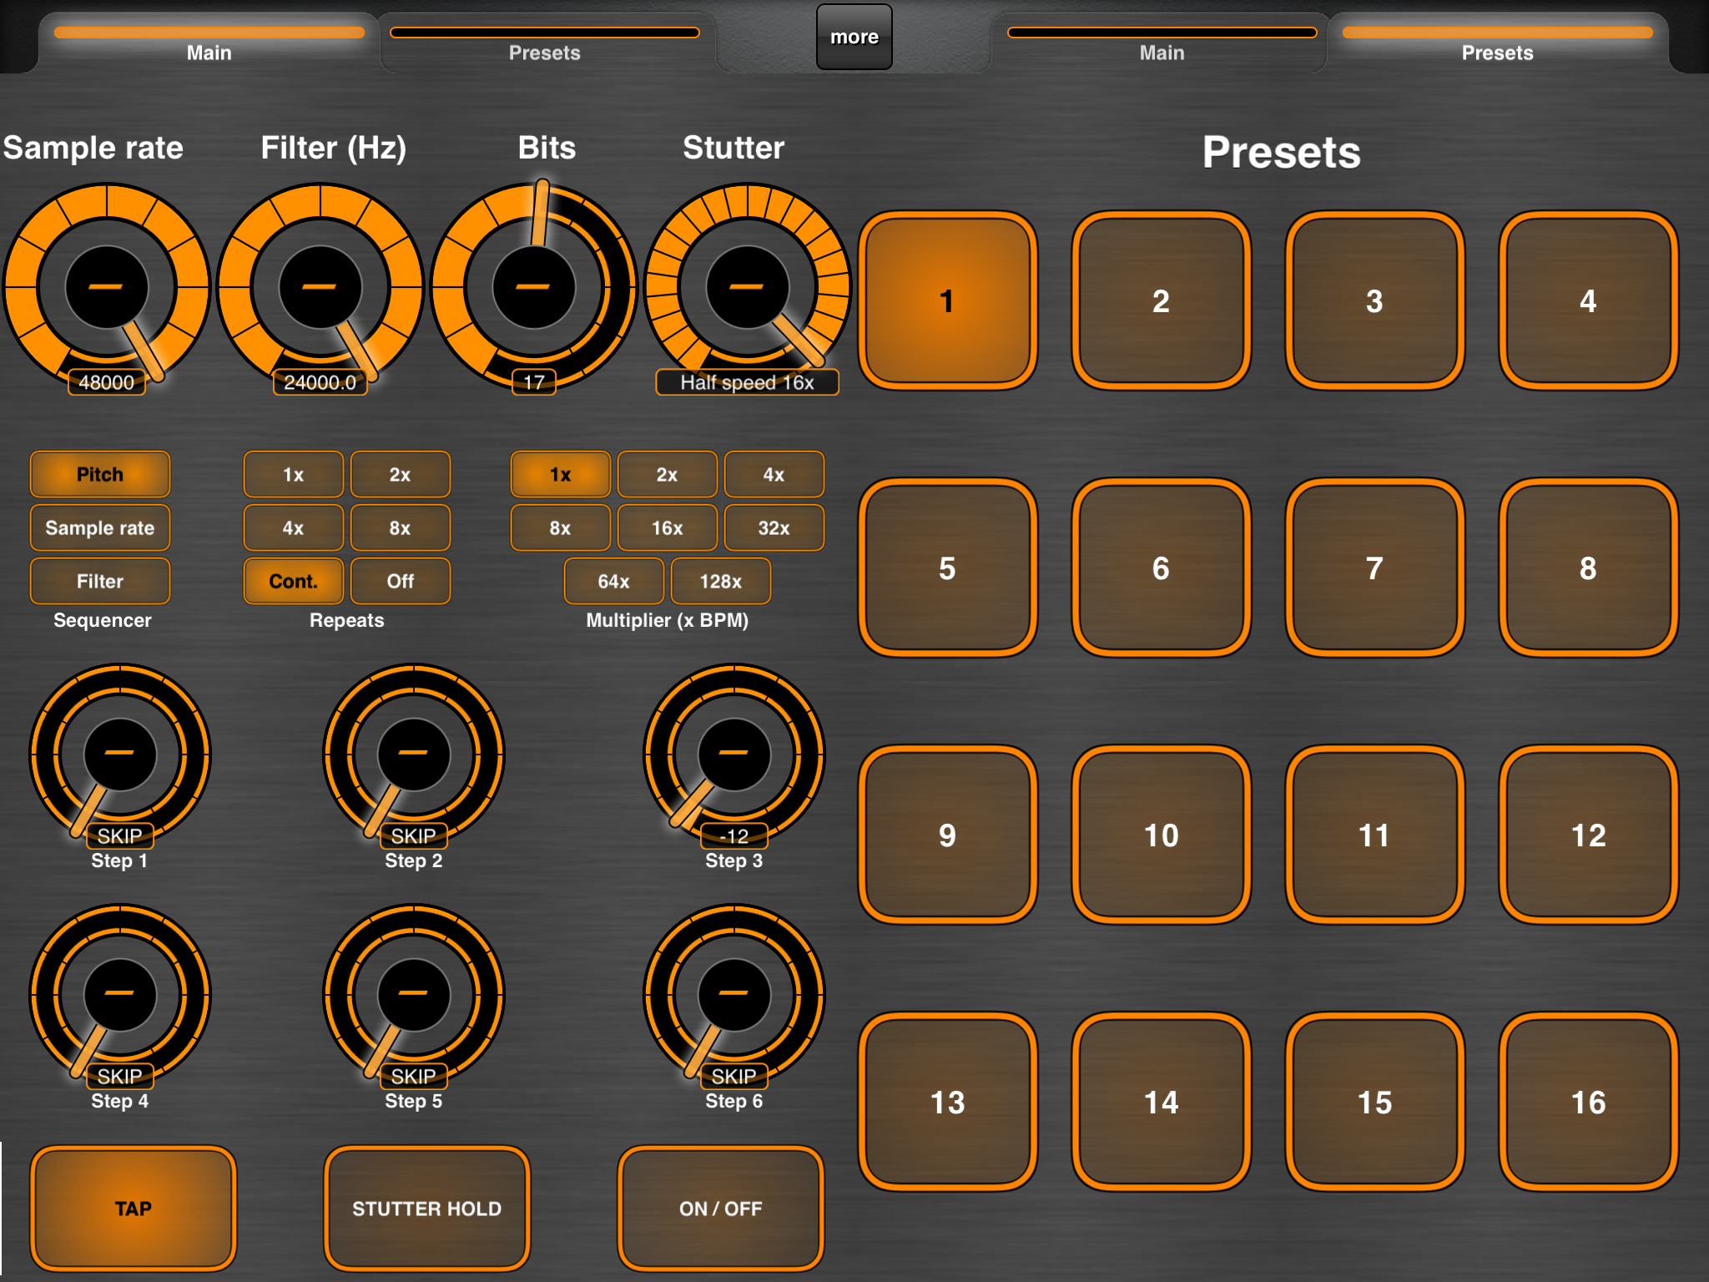Tap the TAP tempo button

tap(134, 1209)
